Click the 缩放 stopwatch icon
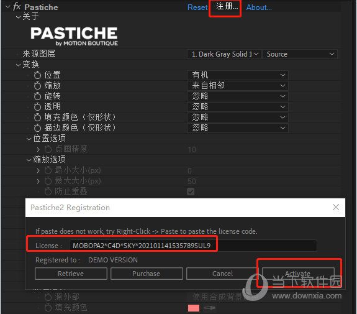 pos(38,86)
